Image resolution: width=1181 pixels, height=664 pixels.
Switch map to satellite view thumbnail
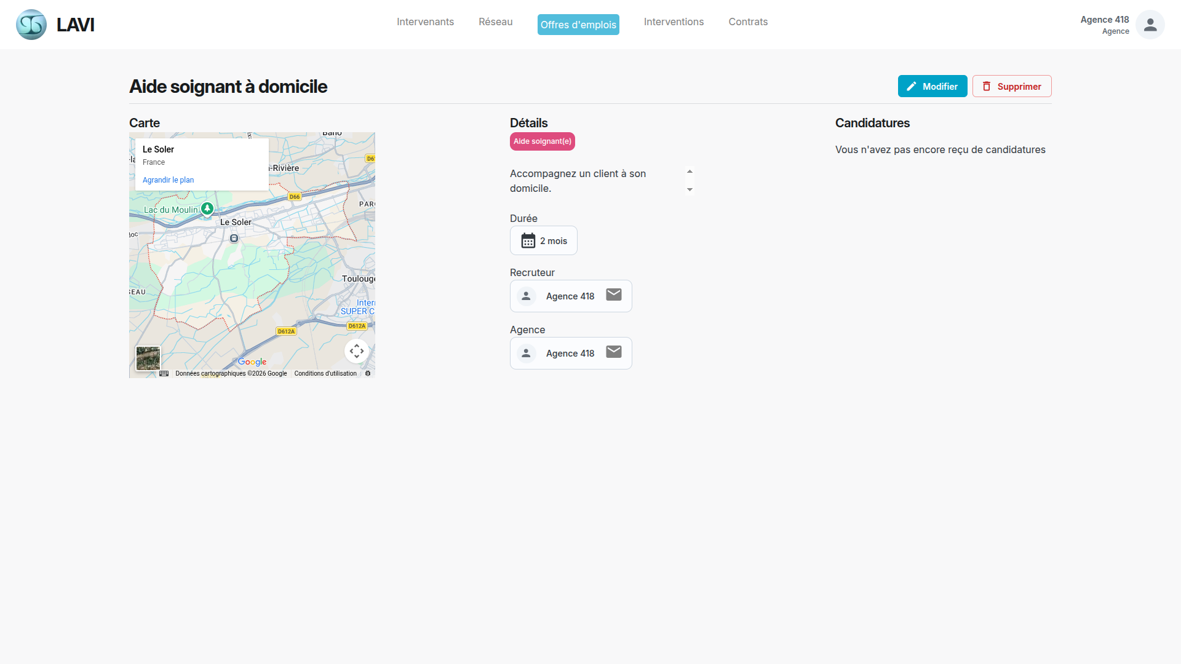[148, 358]
